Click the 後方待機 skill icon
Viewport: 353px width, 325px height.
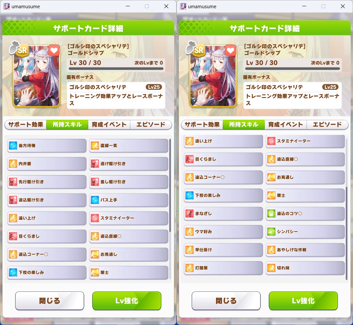[x=13, y=146]
